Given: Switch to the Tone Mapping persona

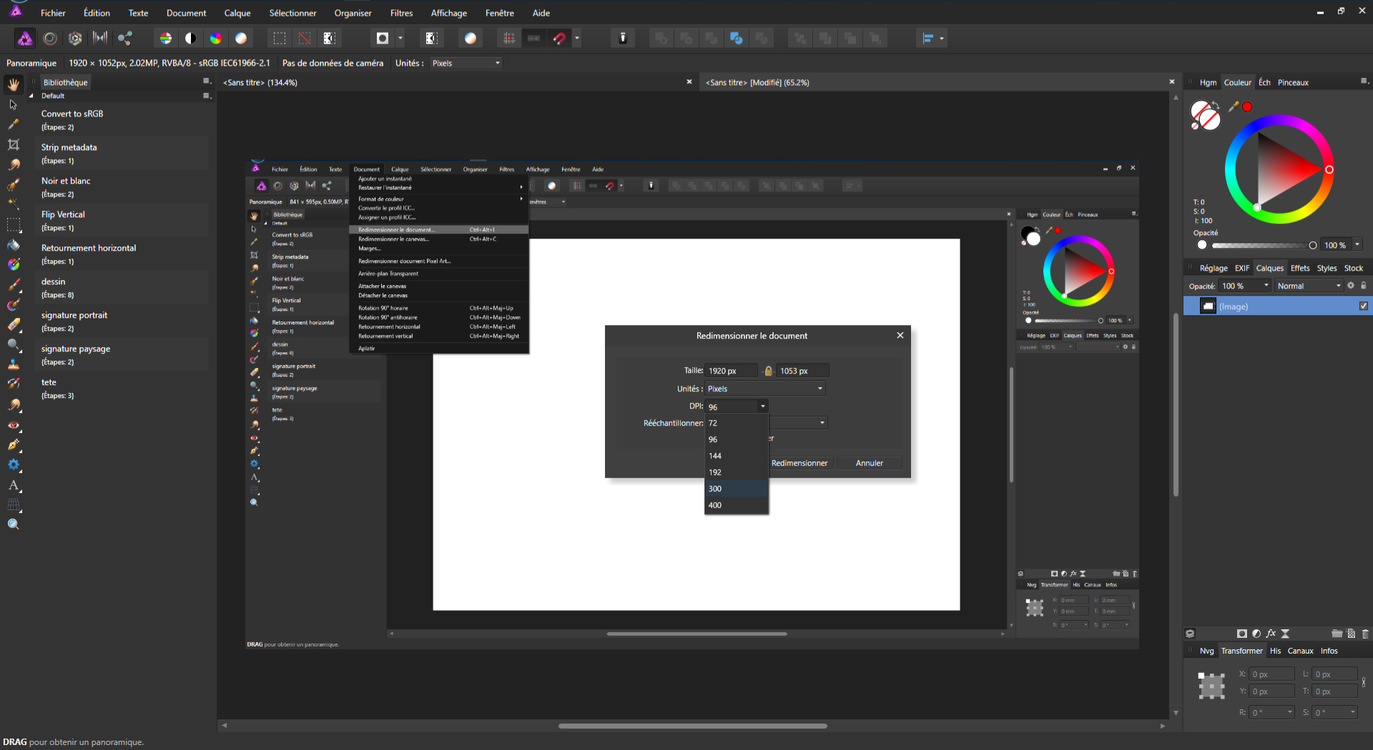Looking at the screenshot, I should coord(100,39).
